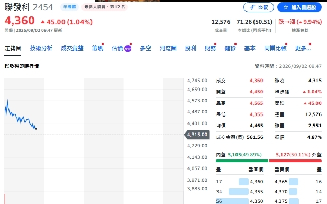Click the 外盤 5,127(50.11%) label
327x204 pixels.
298,155
